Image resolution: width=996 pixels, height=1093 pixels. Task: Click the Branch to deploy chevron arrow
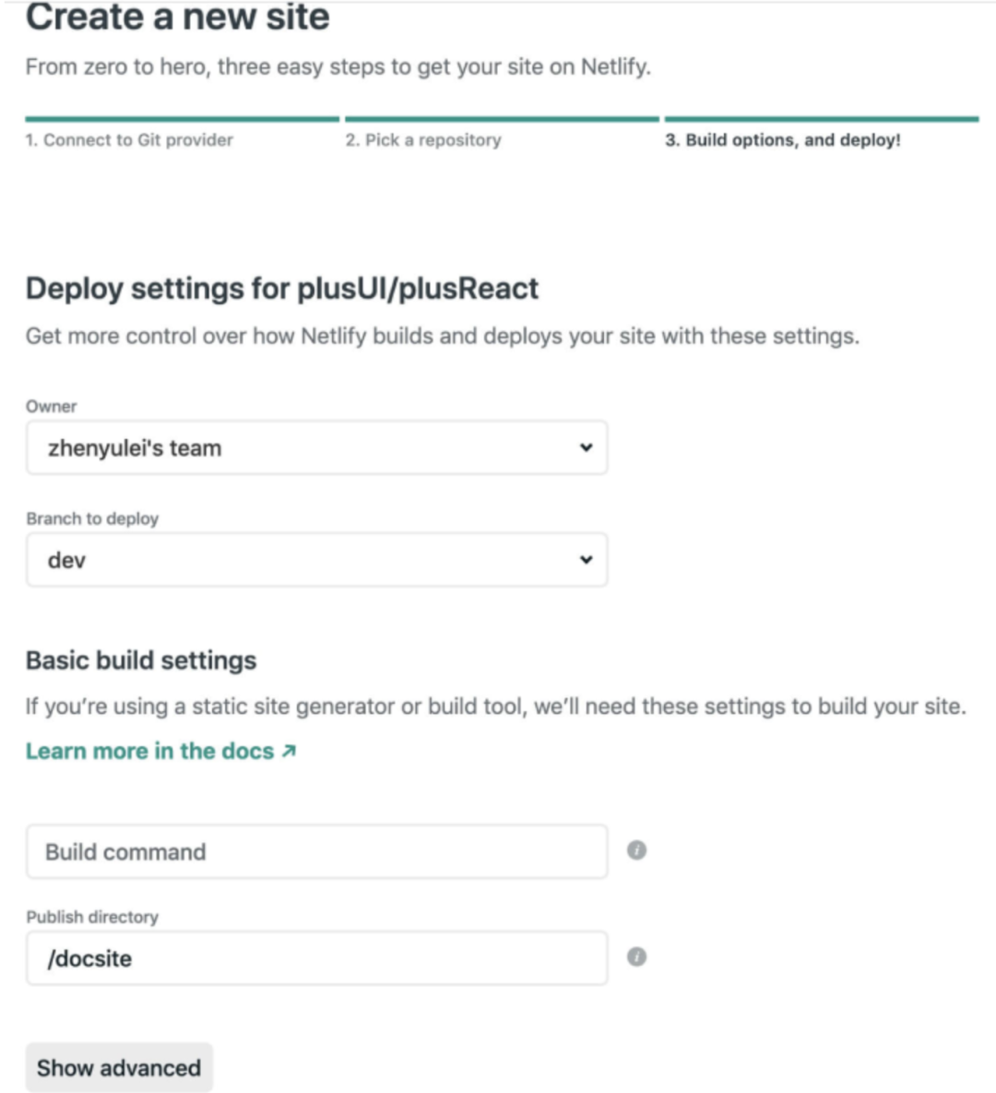point(586,560)
